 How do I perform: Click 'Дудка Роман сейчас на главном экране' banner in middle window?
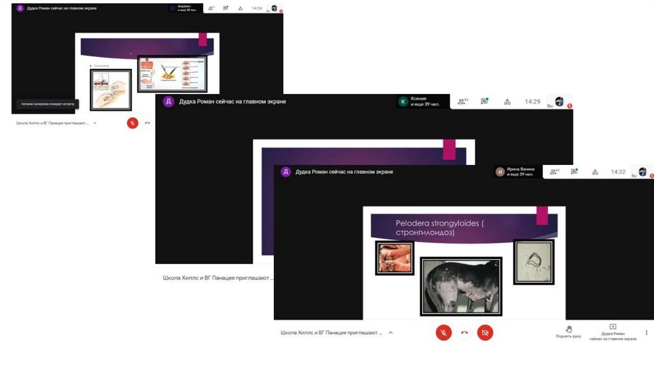coord(232,102)
